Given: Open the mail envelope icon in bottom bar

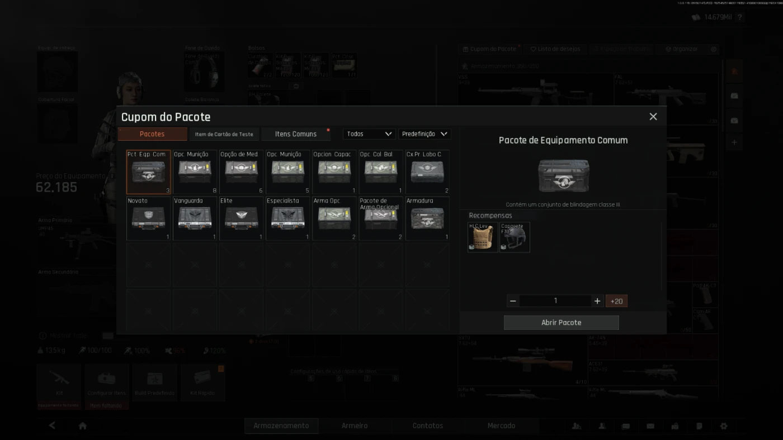Looking at the screenshot, I should [x=650, y=426].
